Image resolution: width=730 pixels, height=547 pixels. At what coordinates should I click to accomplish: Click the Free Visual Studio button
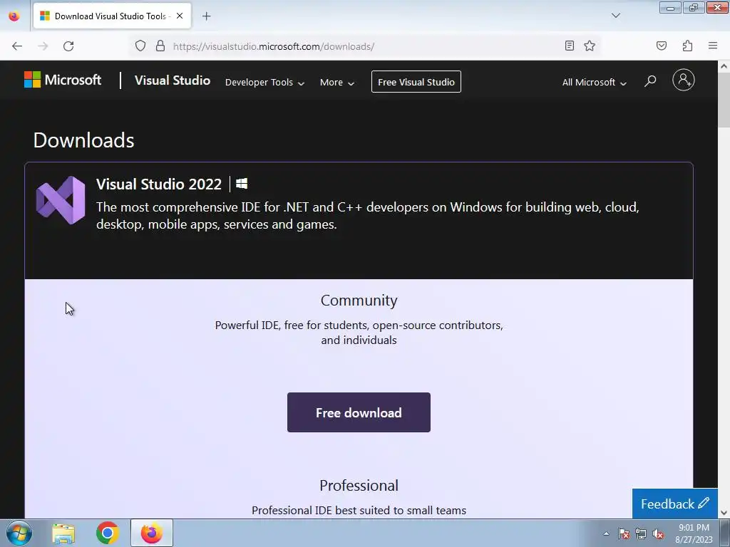(416, 82)
